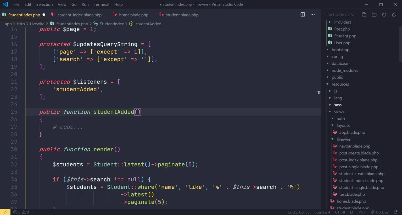Image resolution: width=402 pixels, height=215 pixels.
Task: Switch to student-index.blade.php tab
Action: [x=76, y=15]
